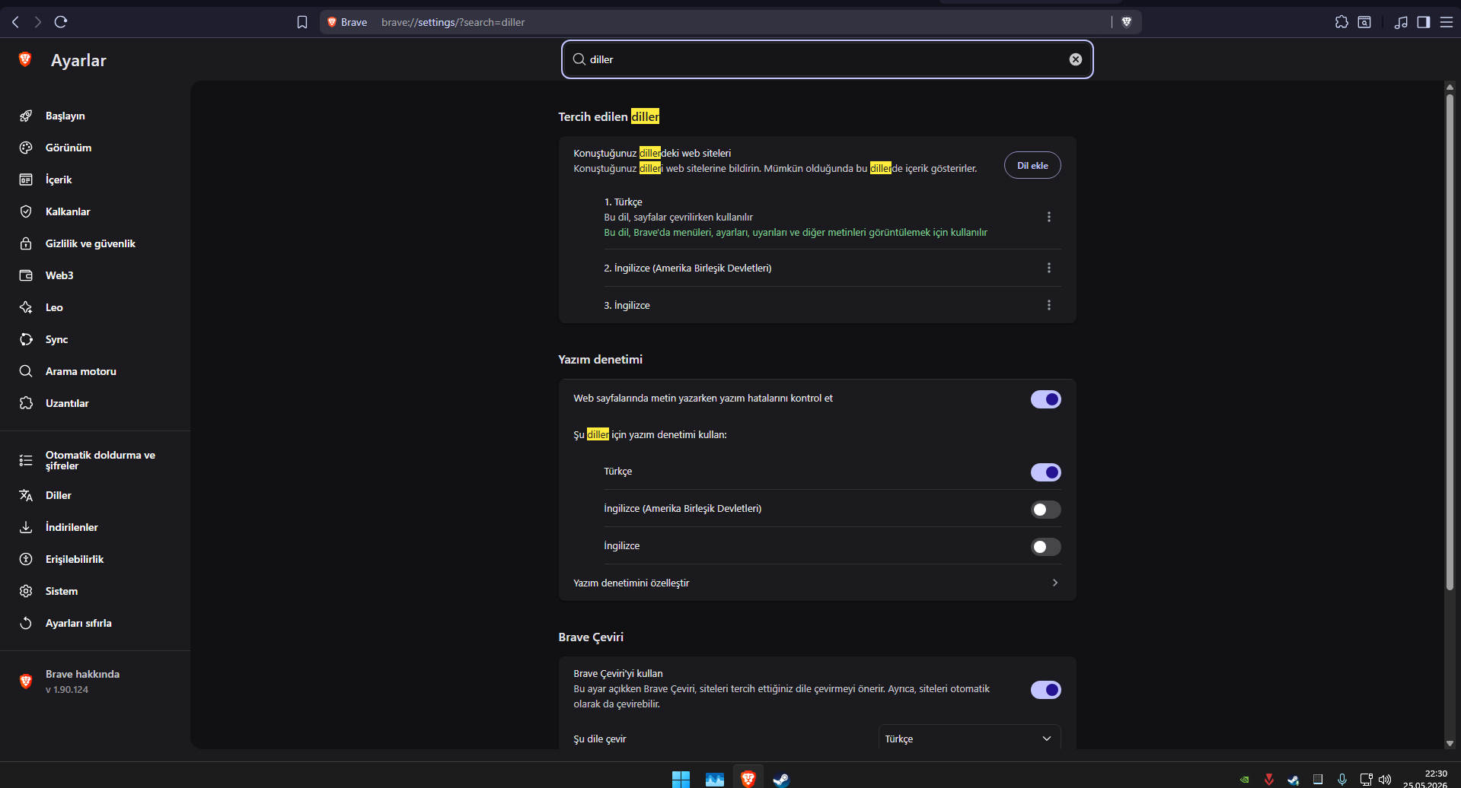Toggle web page spell check switch
Viewport: 1461px width, 788px height.
tap(1045, 399)
